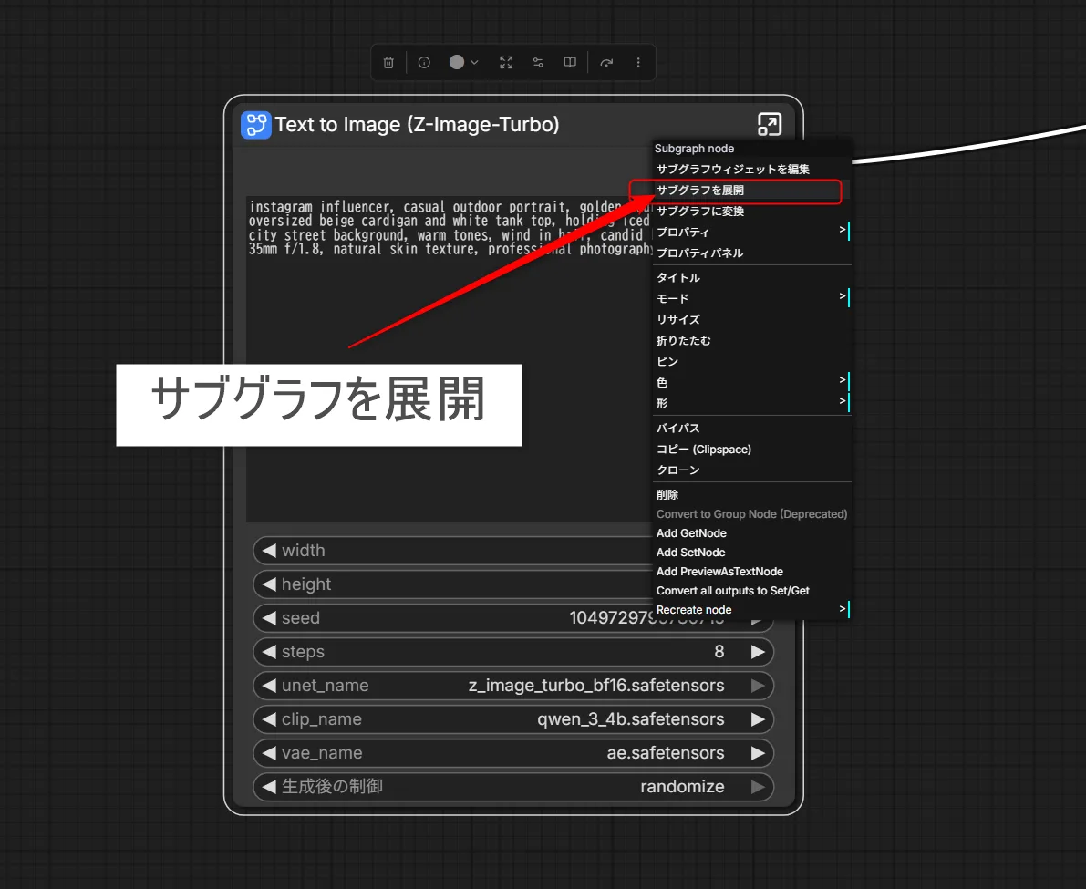This screenshot has height=889, width=1086.
Task: Click the node title Text to Image (Z-Image-Turbo)
Action: click(417, 125)
